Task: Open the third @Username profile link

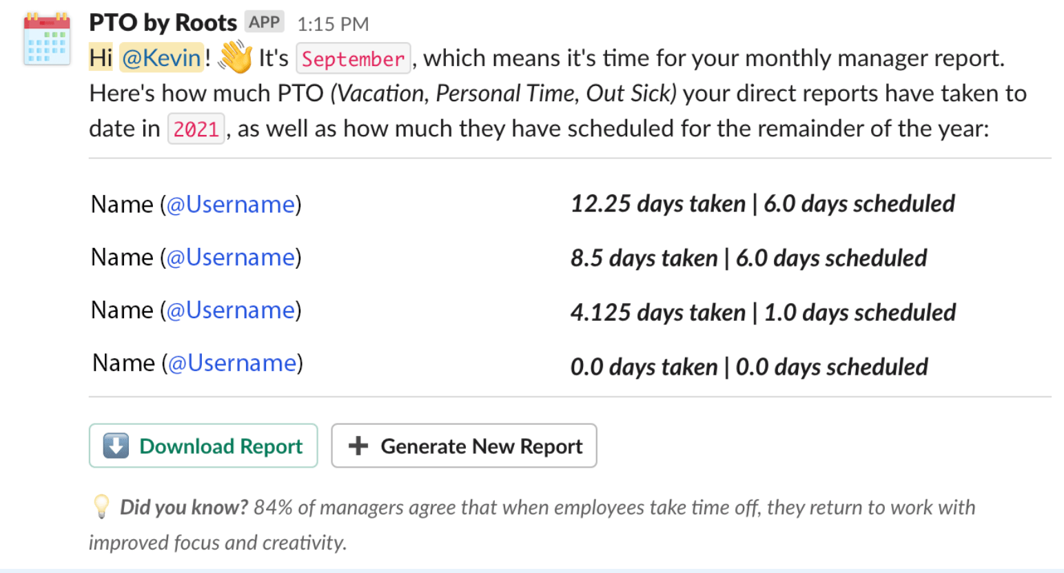Action: pyautogui.click(x=230, y=310)
